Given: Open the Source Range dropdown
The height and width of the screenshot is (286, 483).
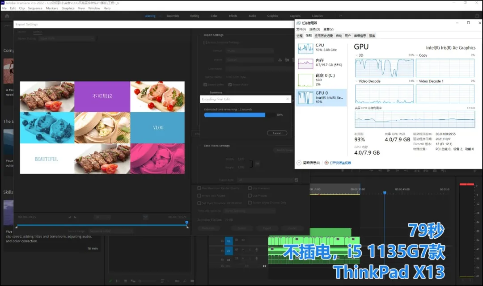Looking at the screenshot, I should (x=111, y=231).
